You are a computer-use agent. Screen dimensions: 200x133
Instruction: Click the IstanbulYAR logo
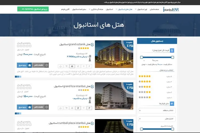(x=171, y=9)
